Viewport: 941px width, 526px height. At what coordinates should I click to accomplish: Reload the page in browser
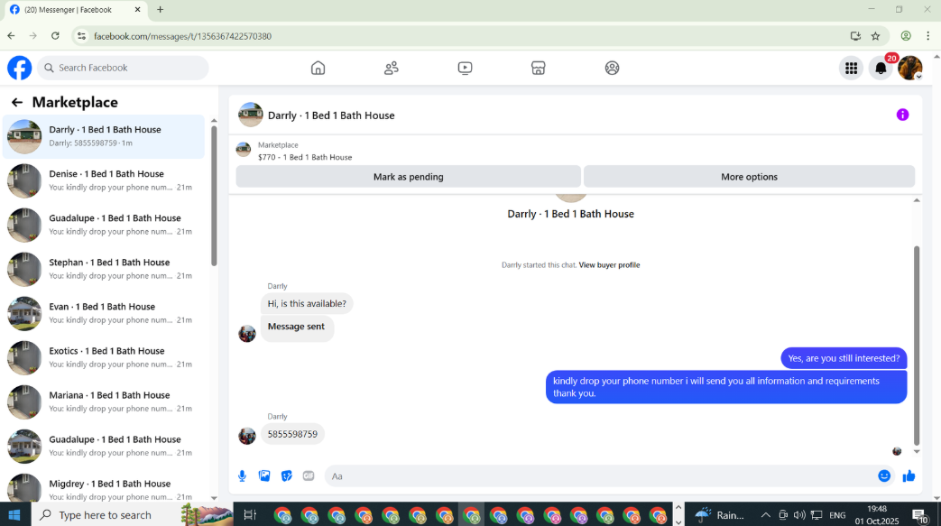click(55, 36)
